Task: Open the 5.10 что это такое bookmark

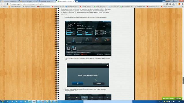Action: [167, 7]
